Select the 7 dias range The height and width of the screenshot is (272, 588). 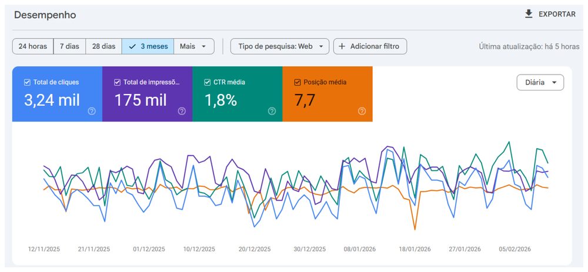coord(69,46)
